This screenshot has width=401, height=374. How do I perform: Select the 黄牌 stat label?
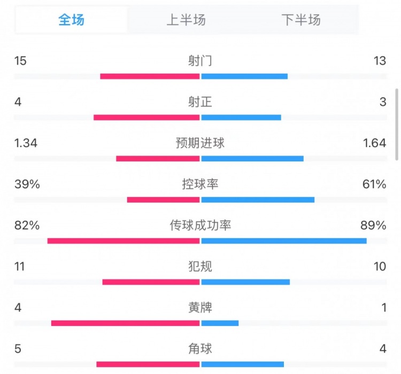point(200,308)
